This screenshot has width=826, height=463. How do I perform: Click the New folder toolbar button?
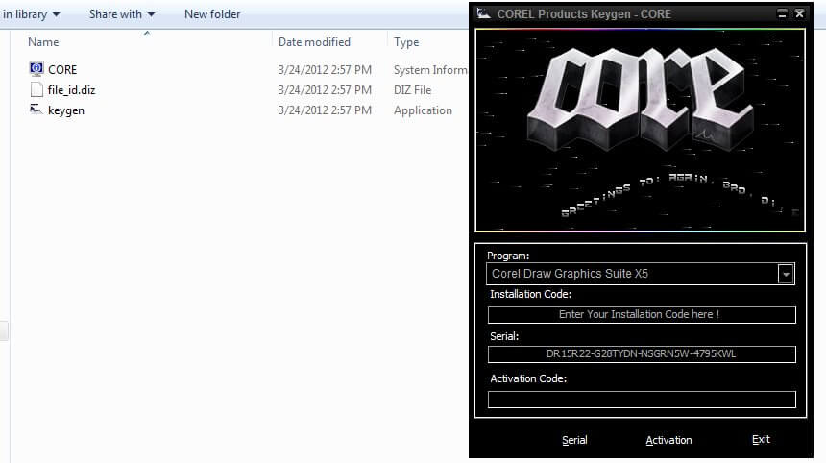pyautogui.click(x=212, y=14)
